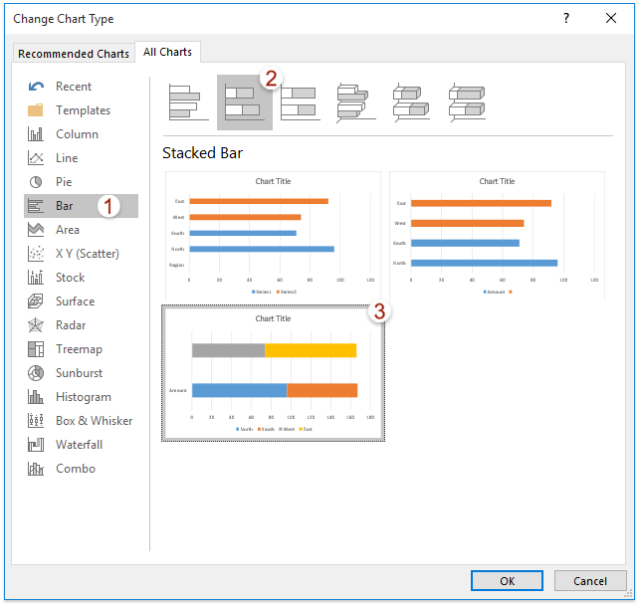
Task: Select the Templates folder item
Action: [x=82, y=110]
